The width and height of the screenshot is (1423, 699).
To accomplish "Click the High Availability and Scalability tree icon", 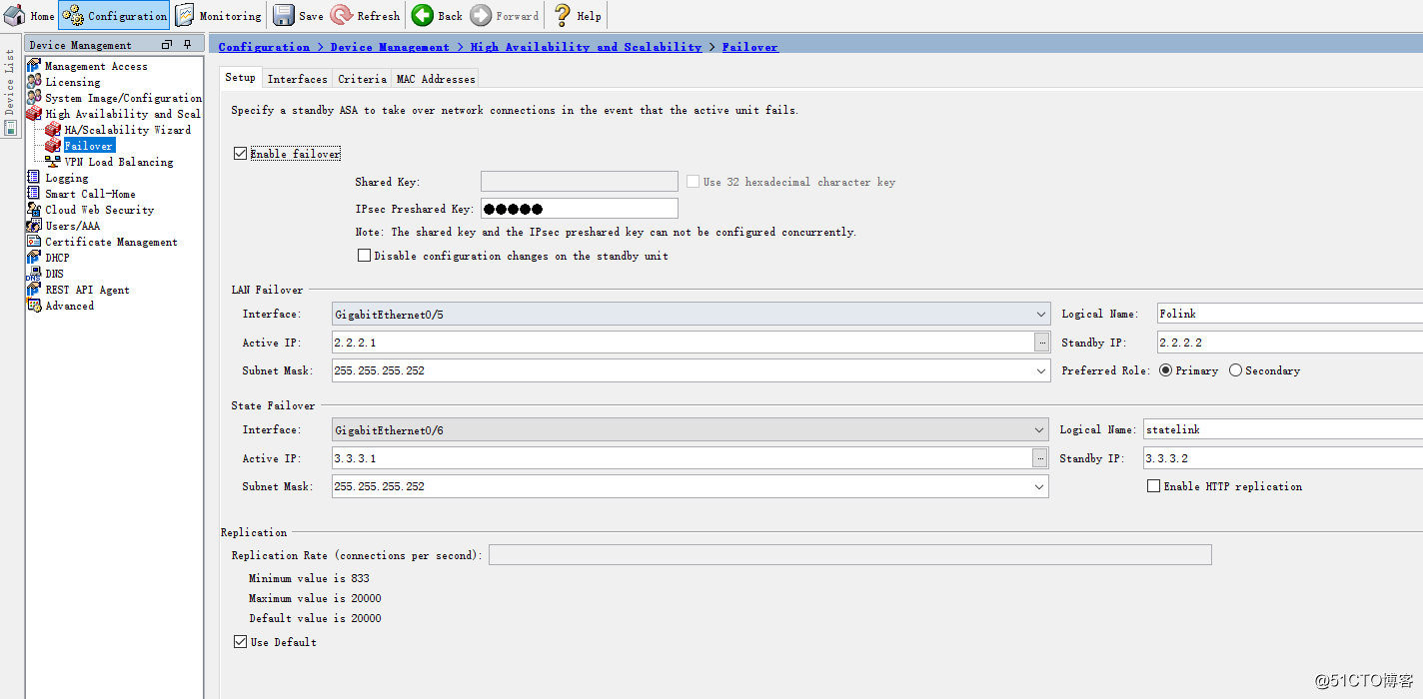I will (x=34, y=114).
